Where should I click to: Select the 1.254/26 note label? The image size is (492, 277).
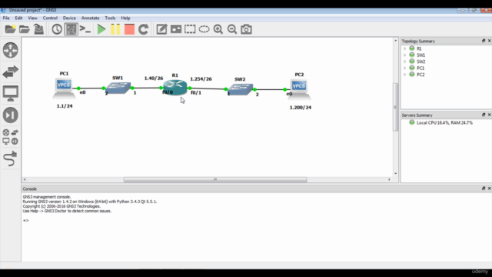tap(201, 78)
